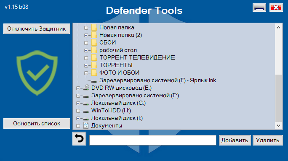Select the рабочий стол label

(x=118, y=50)
